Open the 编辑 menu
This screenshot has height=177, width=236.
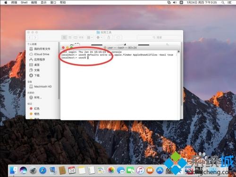(x=34, y=2)
